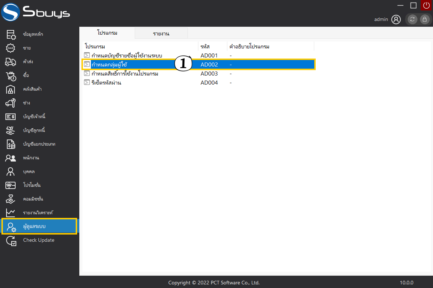Open the คลังสินค้า warehouse icon
This screenshot has width=433, height=288.
point(11,89)
